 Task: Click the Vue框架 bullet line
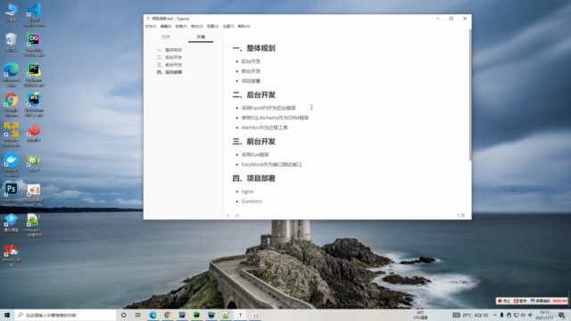(255, 154)
